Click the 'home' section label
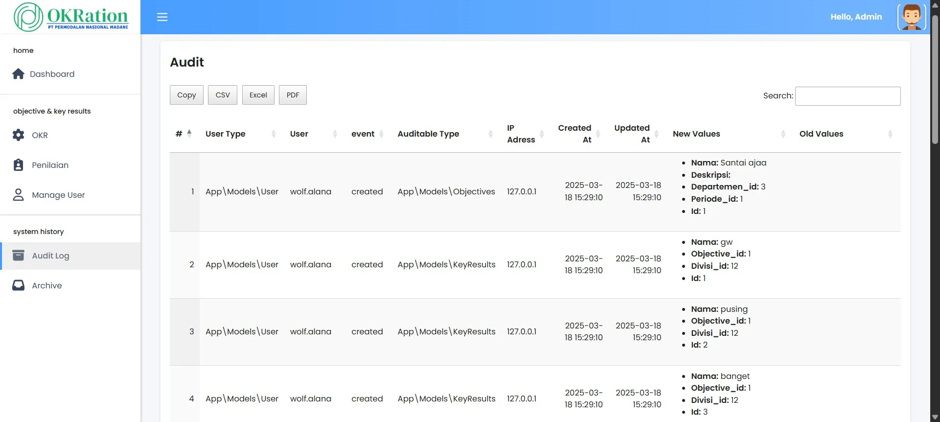Viewport: 940px width, 422px height. tap(23, 50)
